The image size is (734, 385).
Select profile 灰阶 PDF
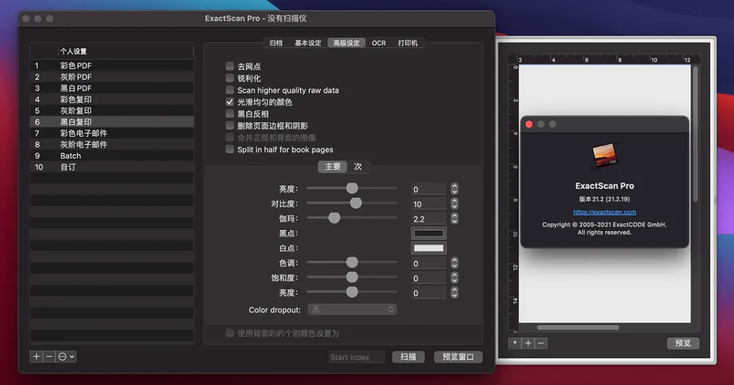pos(112,77)
